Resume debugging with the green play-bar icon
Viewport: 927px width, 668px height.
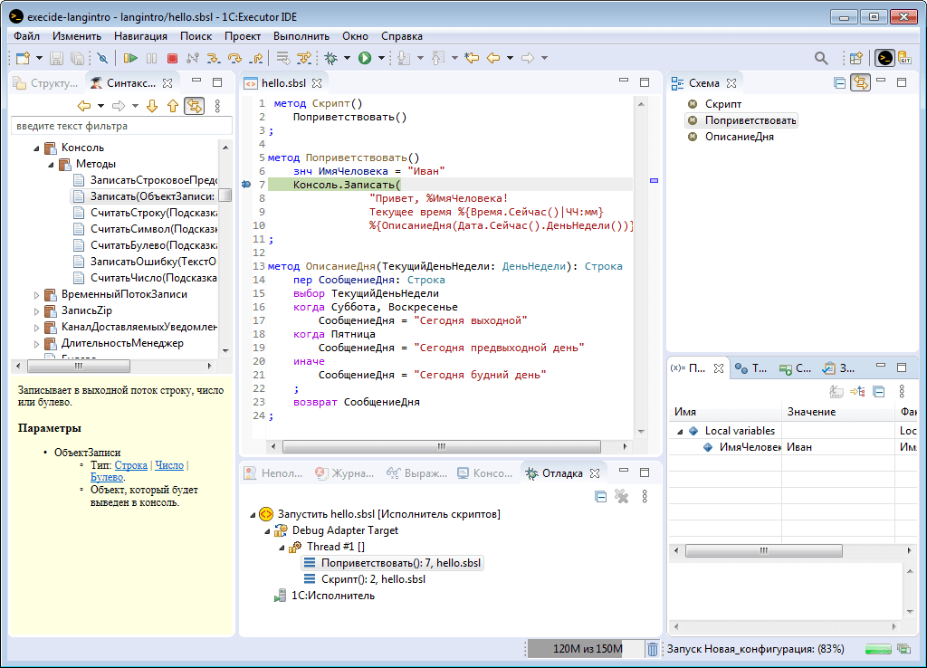[130, 58]
